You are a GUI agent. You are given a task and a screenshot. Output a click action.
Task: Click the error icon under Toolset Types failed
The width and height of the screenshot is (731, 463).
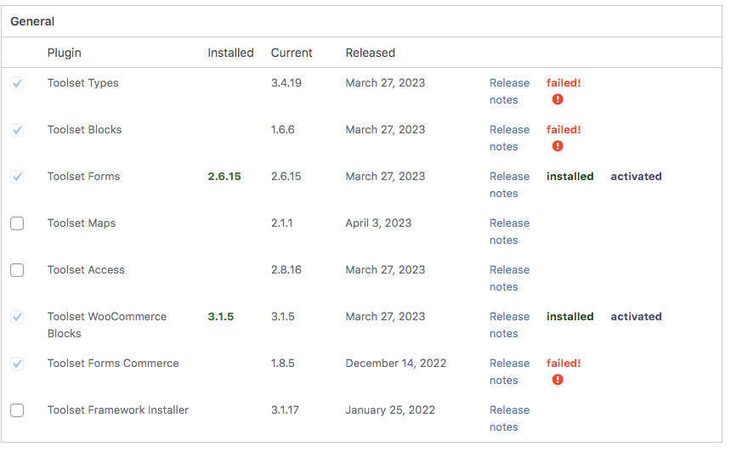click(x=558, y=99)
